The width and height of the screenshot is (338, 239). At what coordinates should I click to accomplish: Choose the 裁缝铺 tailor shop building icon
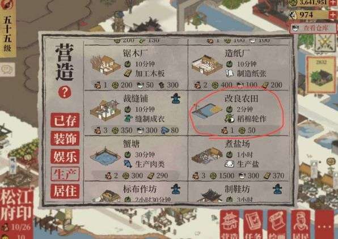(x=105, y=110)
